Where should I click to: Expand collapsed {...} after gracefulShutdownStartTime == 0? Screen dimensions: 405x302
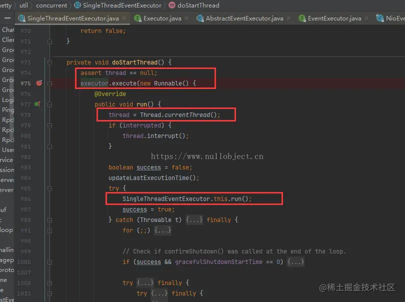pyautogui.click(x=295, y=262)
